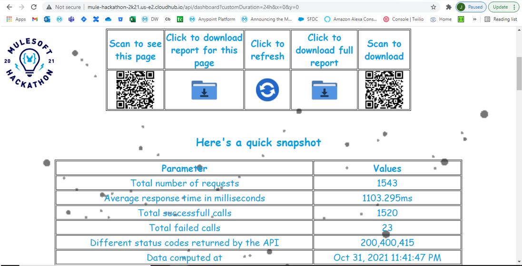Open the Outlook bookmark
Viewport: 522px width, 266px height.
click(x=47, y=20)
